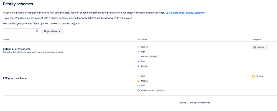This screenshot has height=111, width=277.
Task: Focus the priority scheme search field
Action: click(x=19, y=31)
